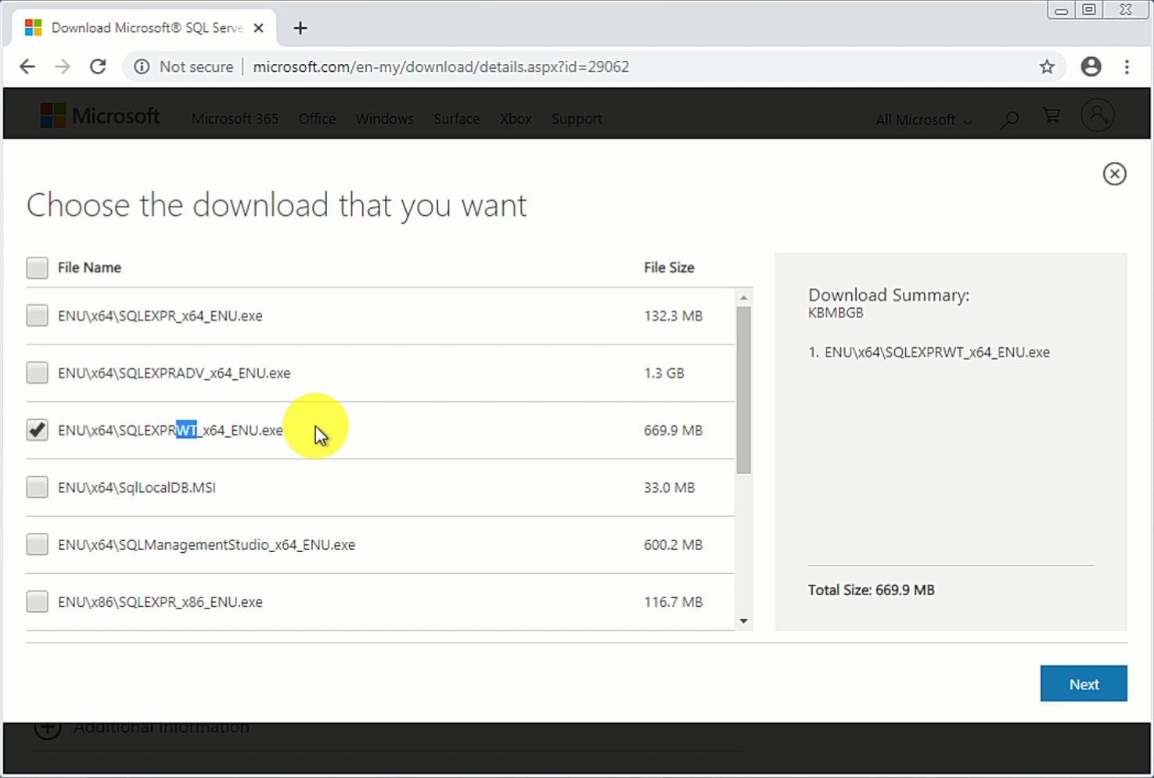Open Chrome profile avatar icon
Image resolution: width=1154 pixels, height=778 pixels.
click(x=1091, y=66)
